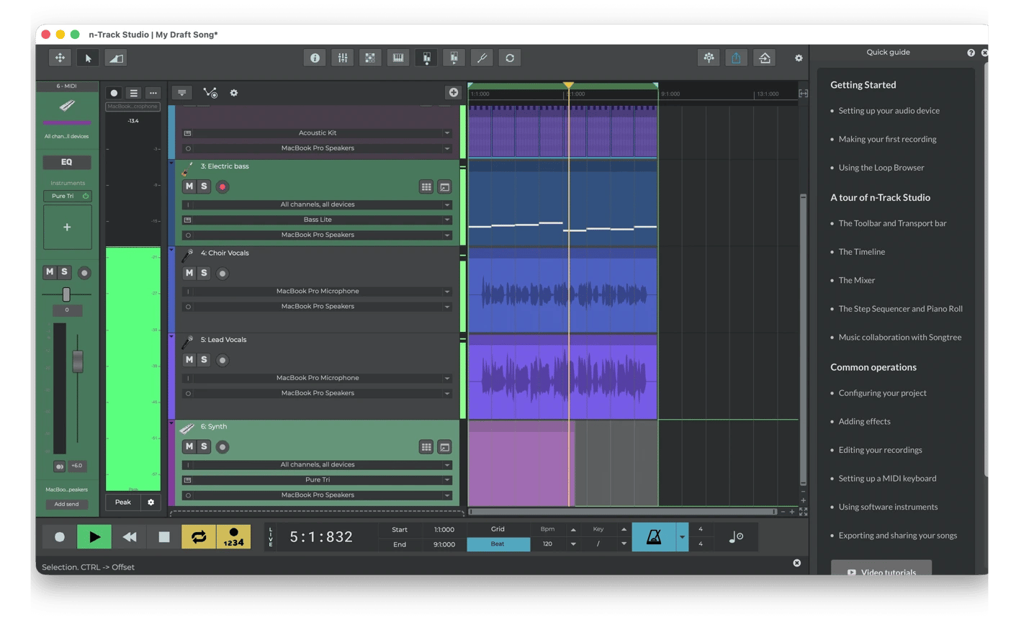Add an instrument with the plus box
This screenshot has width=1029, height=622.
[67, 227]
